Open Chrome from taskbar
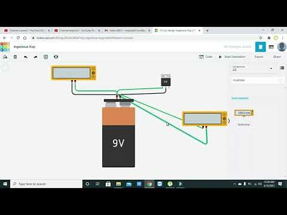This screenshot has height=215, width=287. pos(149,184)
